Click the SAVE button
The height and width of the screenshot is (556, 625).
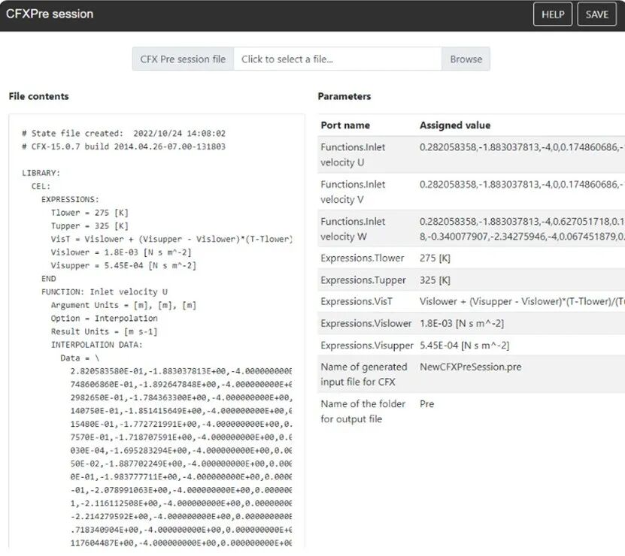(x=596, y=14)
